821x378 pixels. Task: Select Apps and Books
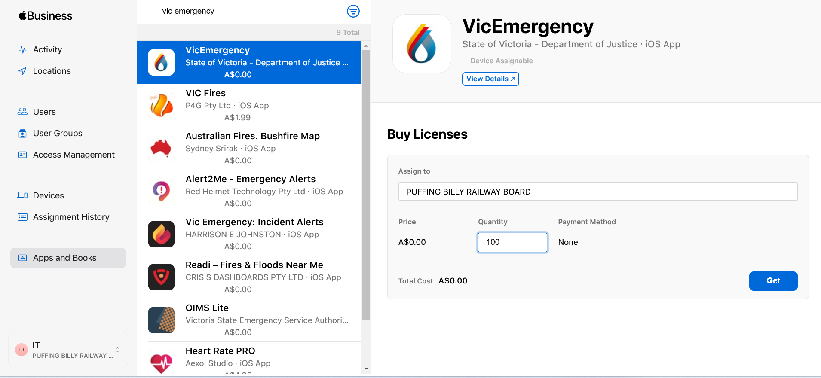point(68,258)
